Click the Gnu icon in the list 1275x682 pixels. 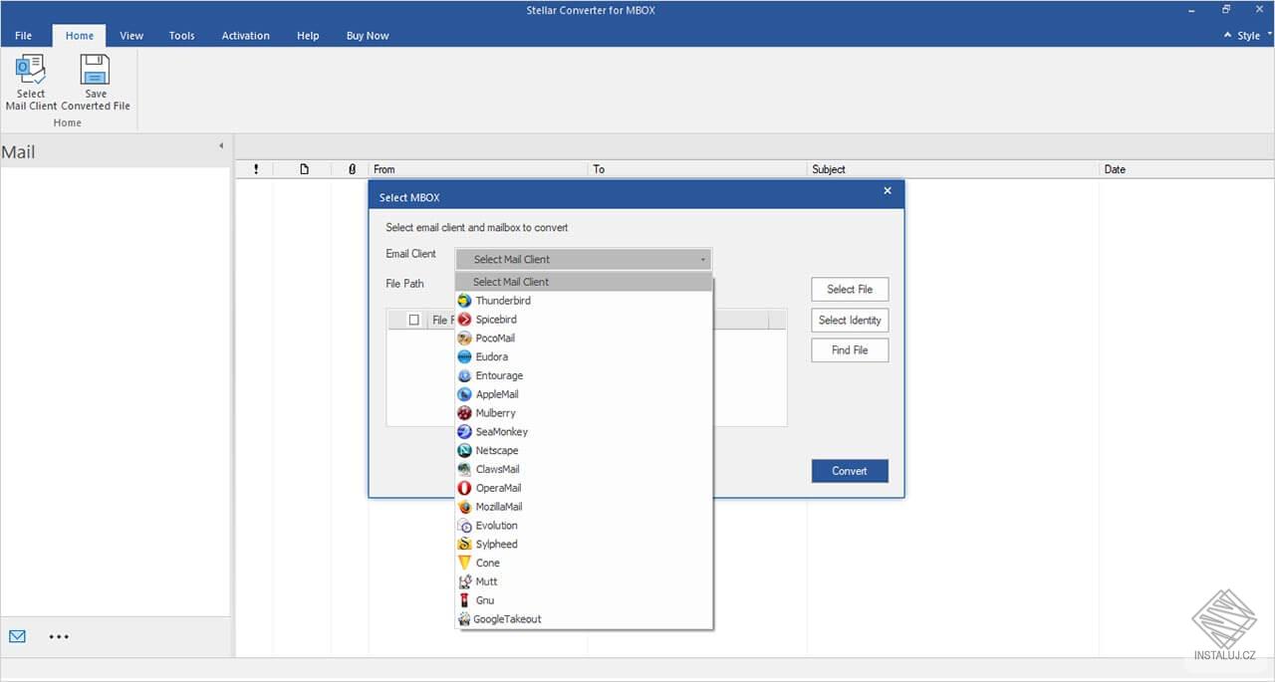[464, 600]
